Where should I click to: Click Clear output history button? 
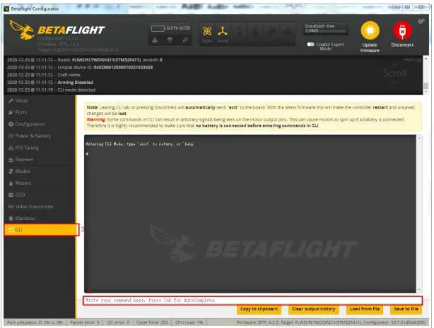(x=314, y=309)
